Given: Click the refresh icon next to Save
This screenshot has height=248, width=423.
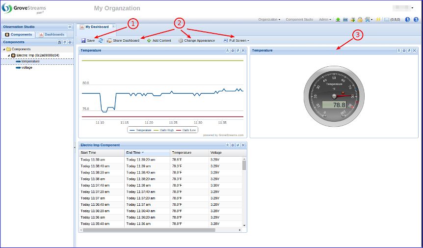Looking at the screenshot, I should tap(101, 40).
